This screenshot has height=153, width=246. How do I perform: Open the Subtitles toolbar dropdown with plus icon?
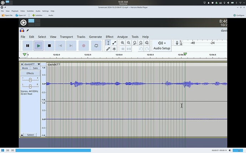click(37, 15)
